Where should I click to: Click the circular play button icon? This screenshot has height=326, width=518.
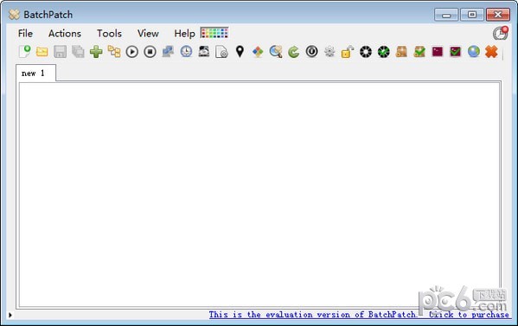[x=131, y=52]
